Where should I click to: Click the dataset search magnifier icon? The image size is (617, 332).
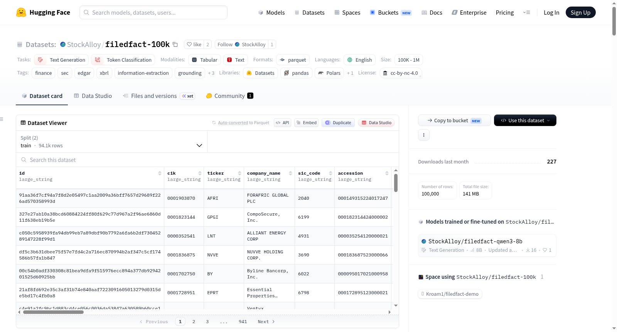24,160
